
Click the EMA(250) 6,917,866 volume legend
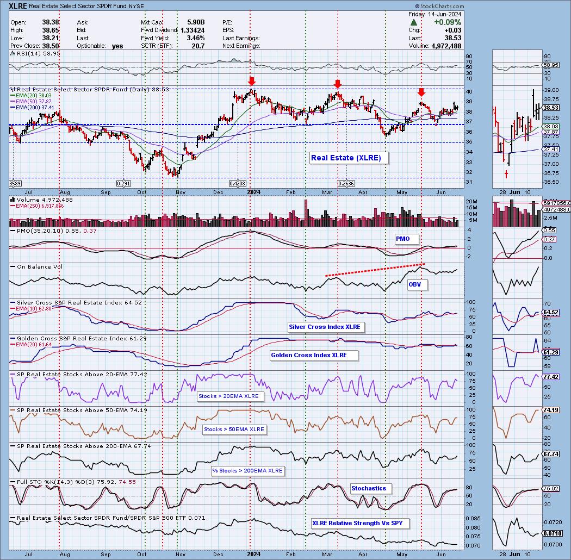tap(37, 206)
